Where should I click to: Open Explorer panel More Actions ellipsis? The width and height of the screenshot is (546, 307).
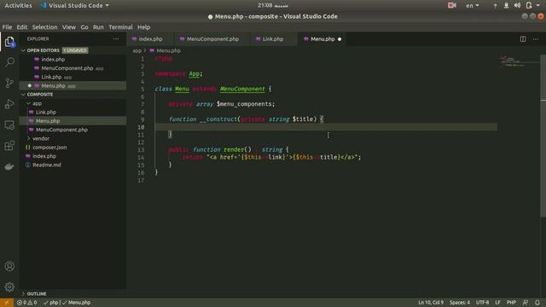(x=116, y=39)
